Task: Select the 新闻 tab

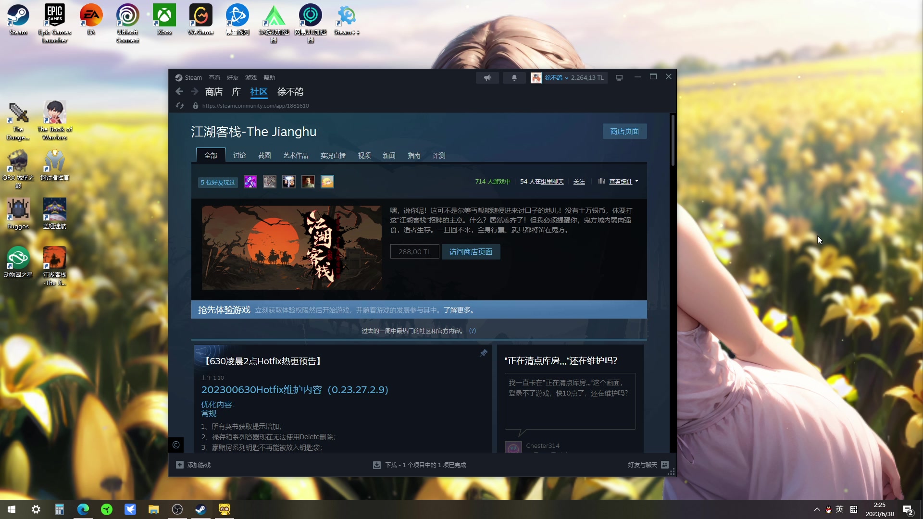Action: [x=389, y=155]
